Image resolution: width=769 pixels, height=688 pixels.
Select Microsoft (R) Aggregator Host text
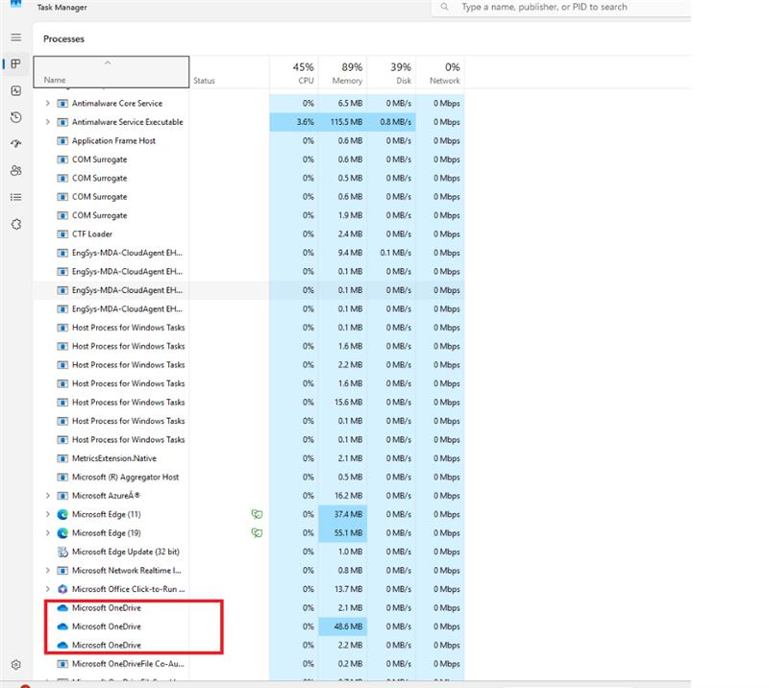[126, 478]
